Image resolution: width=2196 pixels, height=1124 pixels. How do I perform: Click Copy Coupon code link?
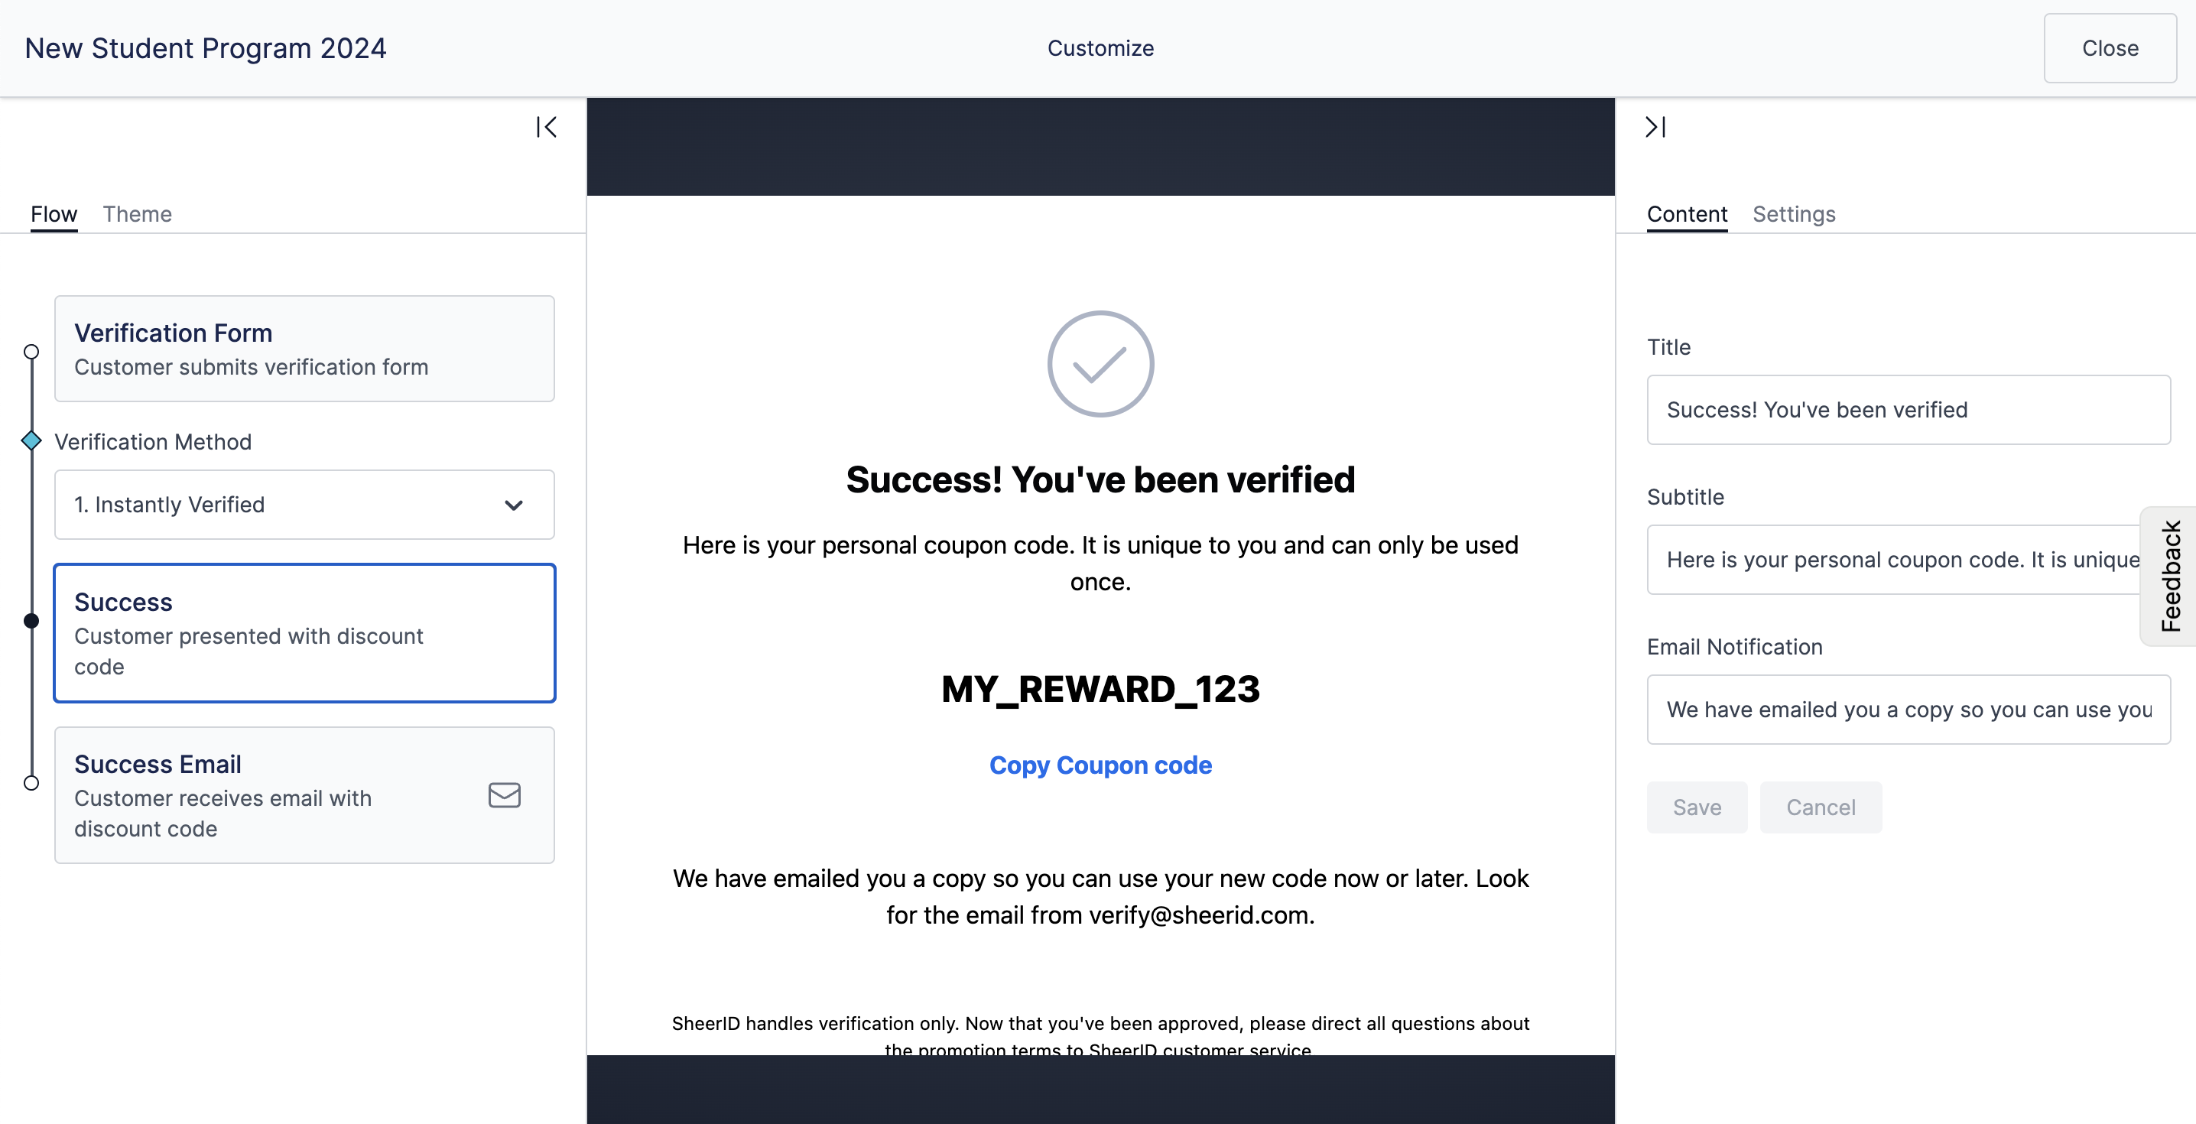coord(1101,764)
